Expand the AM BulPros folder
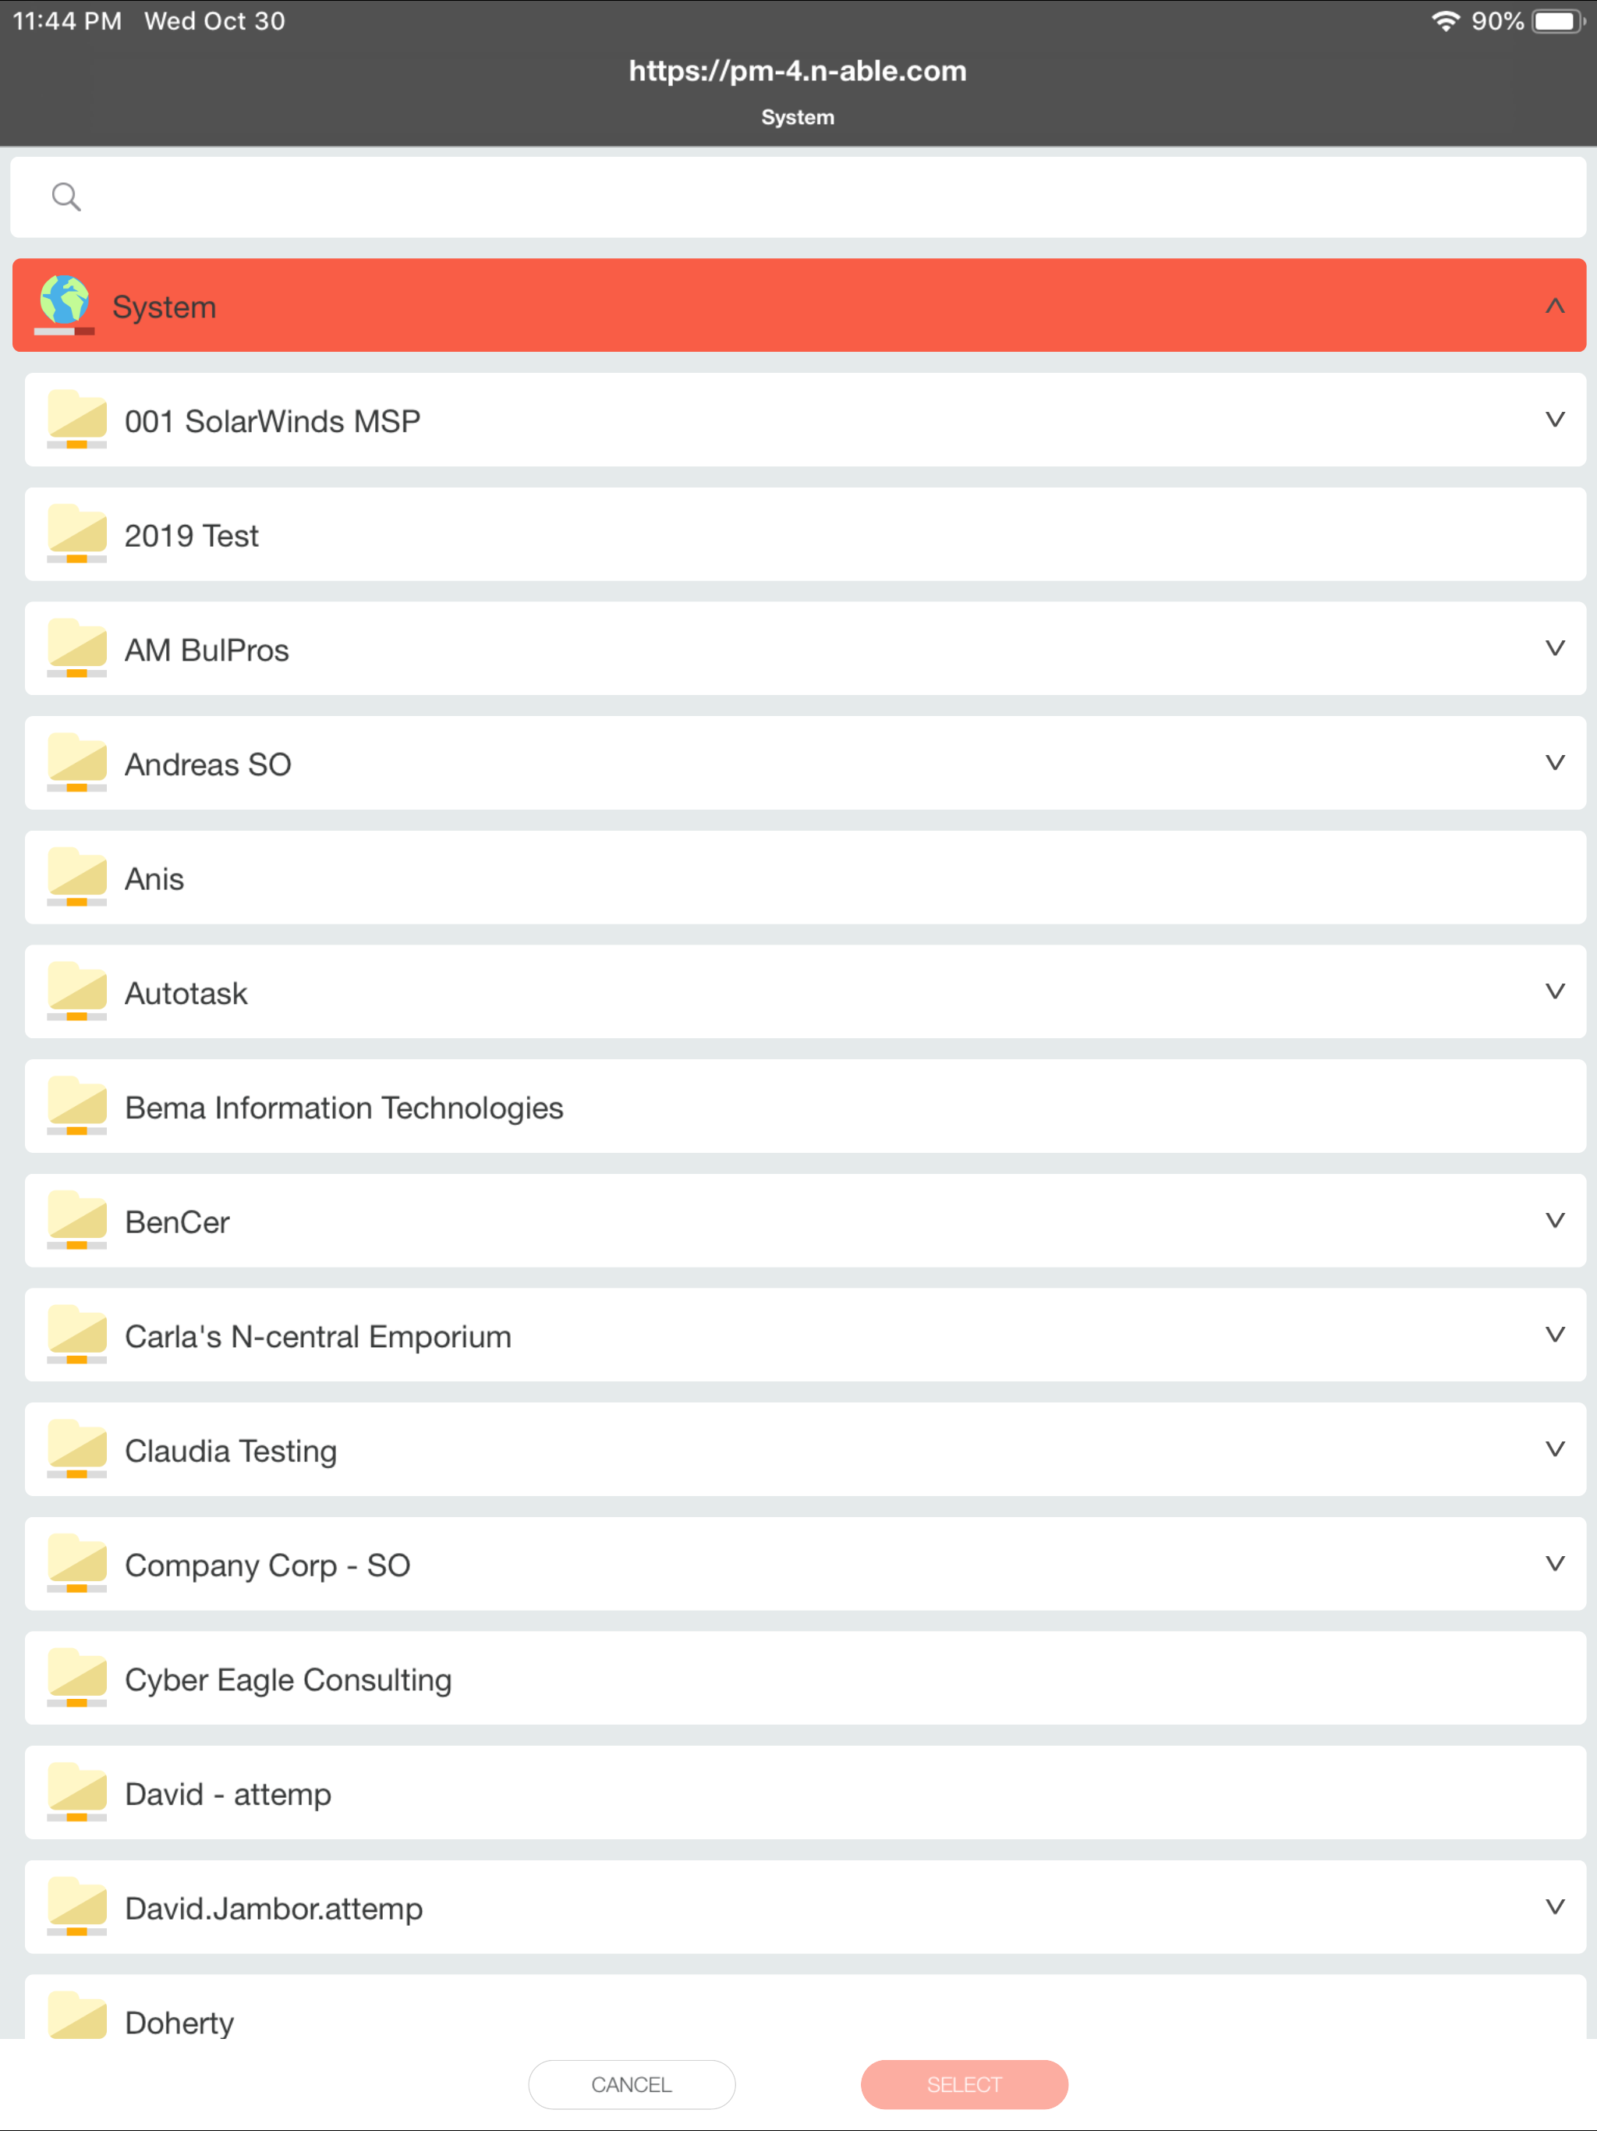Image resolution: width=1597 pixels, height=2131 pixels. pos(1553,648)
